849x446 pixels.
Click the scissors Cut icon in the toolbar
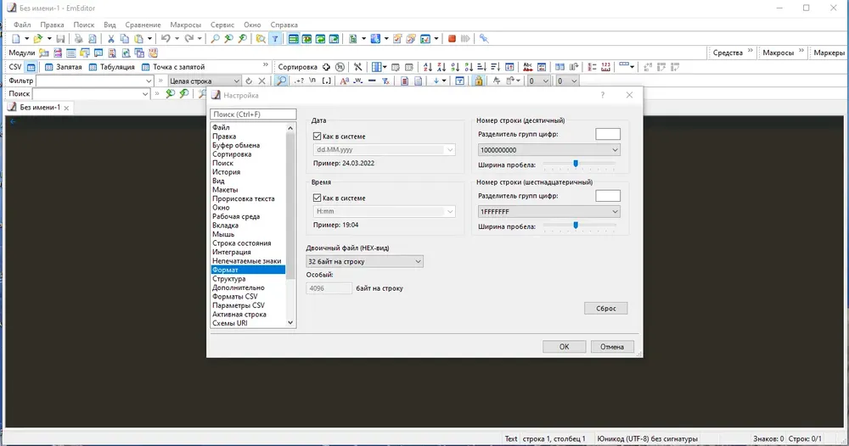111,39
